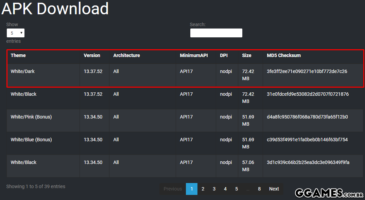Open the Show entries dropdown
This screenshot has height=200, width=365.
[16, 33]
